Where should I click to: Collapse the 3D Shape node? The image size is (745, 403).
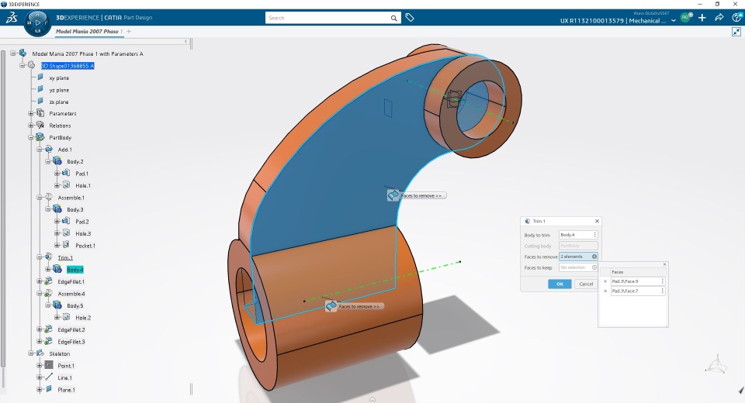click(x=22, y=66)
